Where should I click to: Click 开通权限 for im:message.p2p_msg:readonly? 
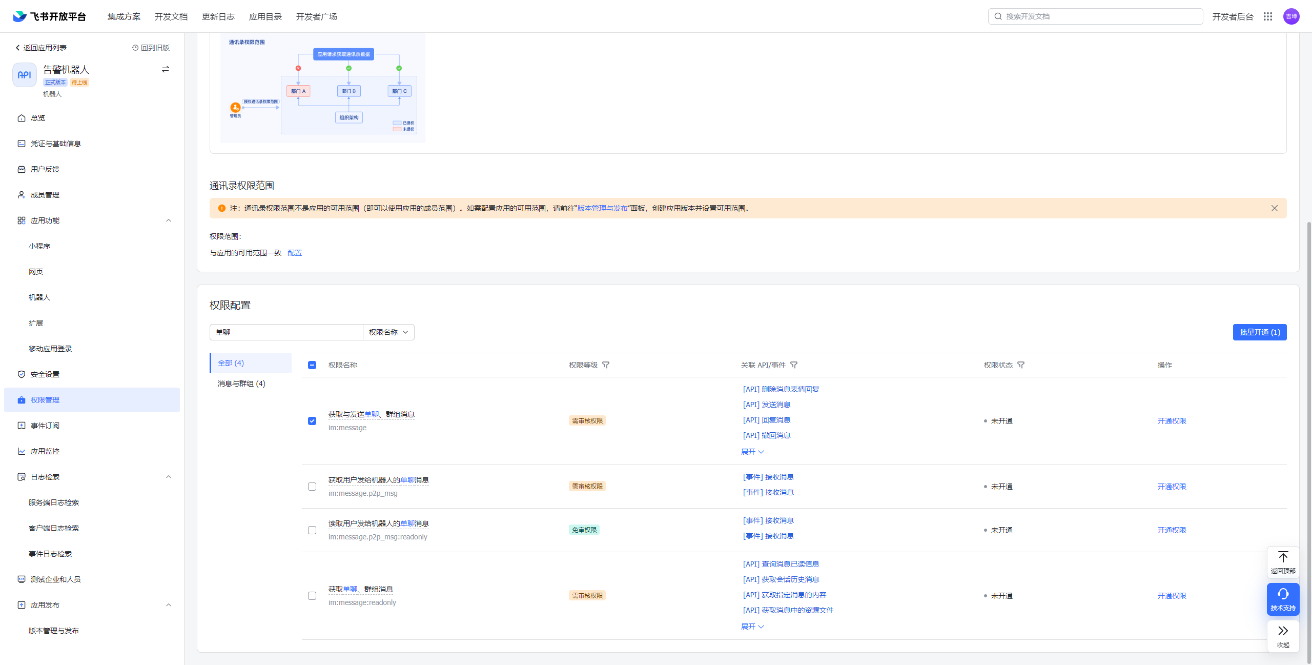pyautogui.click(x=1172, y=530)
